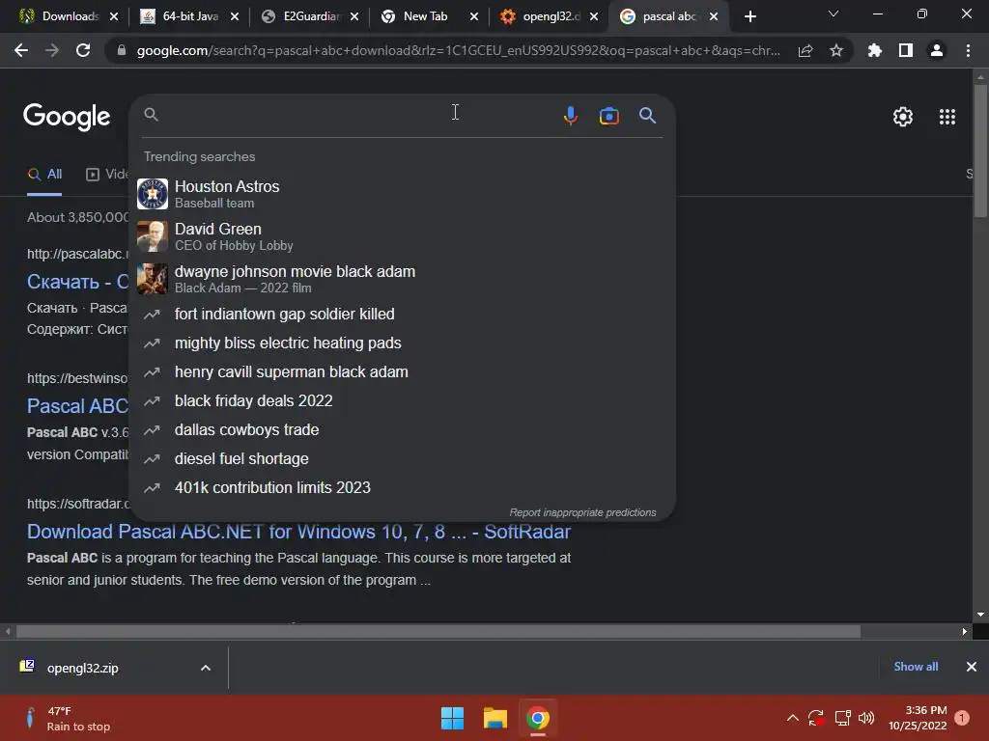This screenshot has width=989, height=741.
Task: Click Report inappropriate predictions link
Action: (582, 512)
